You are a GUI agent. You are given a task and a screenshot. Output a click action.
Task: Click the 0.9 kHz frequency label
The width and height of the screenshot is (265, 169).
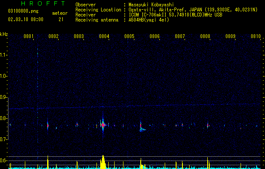(4, 97)
